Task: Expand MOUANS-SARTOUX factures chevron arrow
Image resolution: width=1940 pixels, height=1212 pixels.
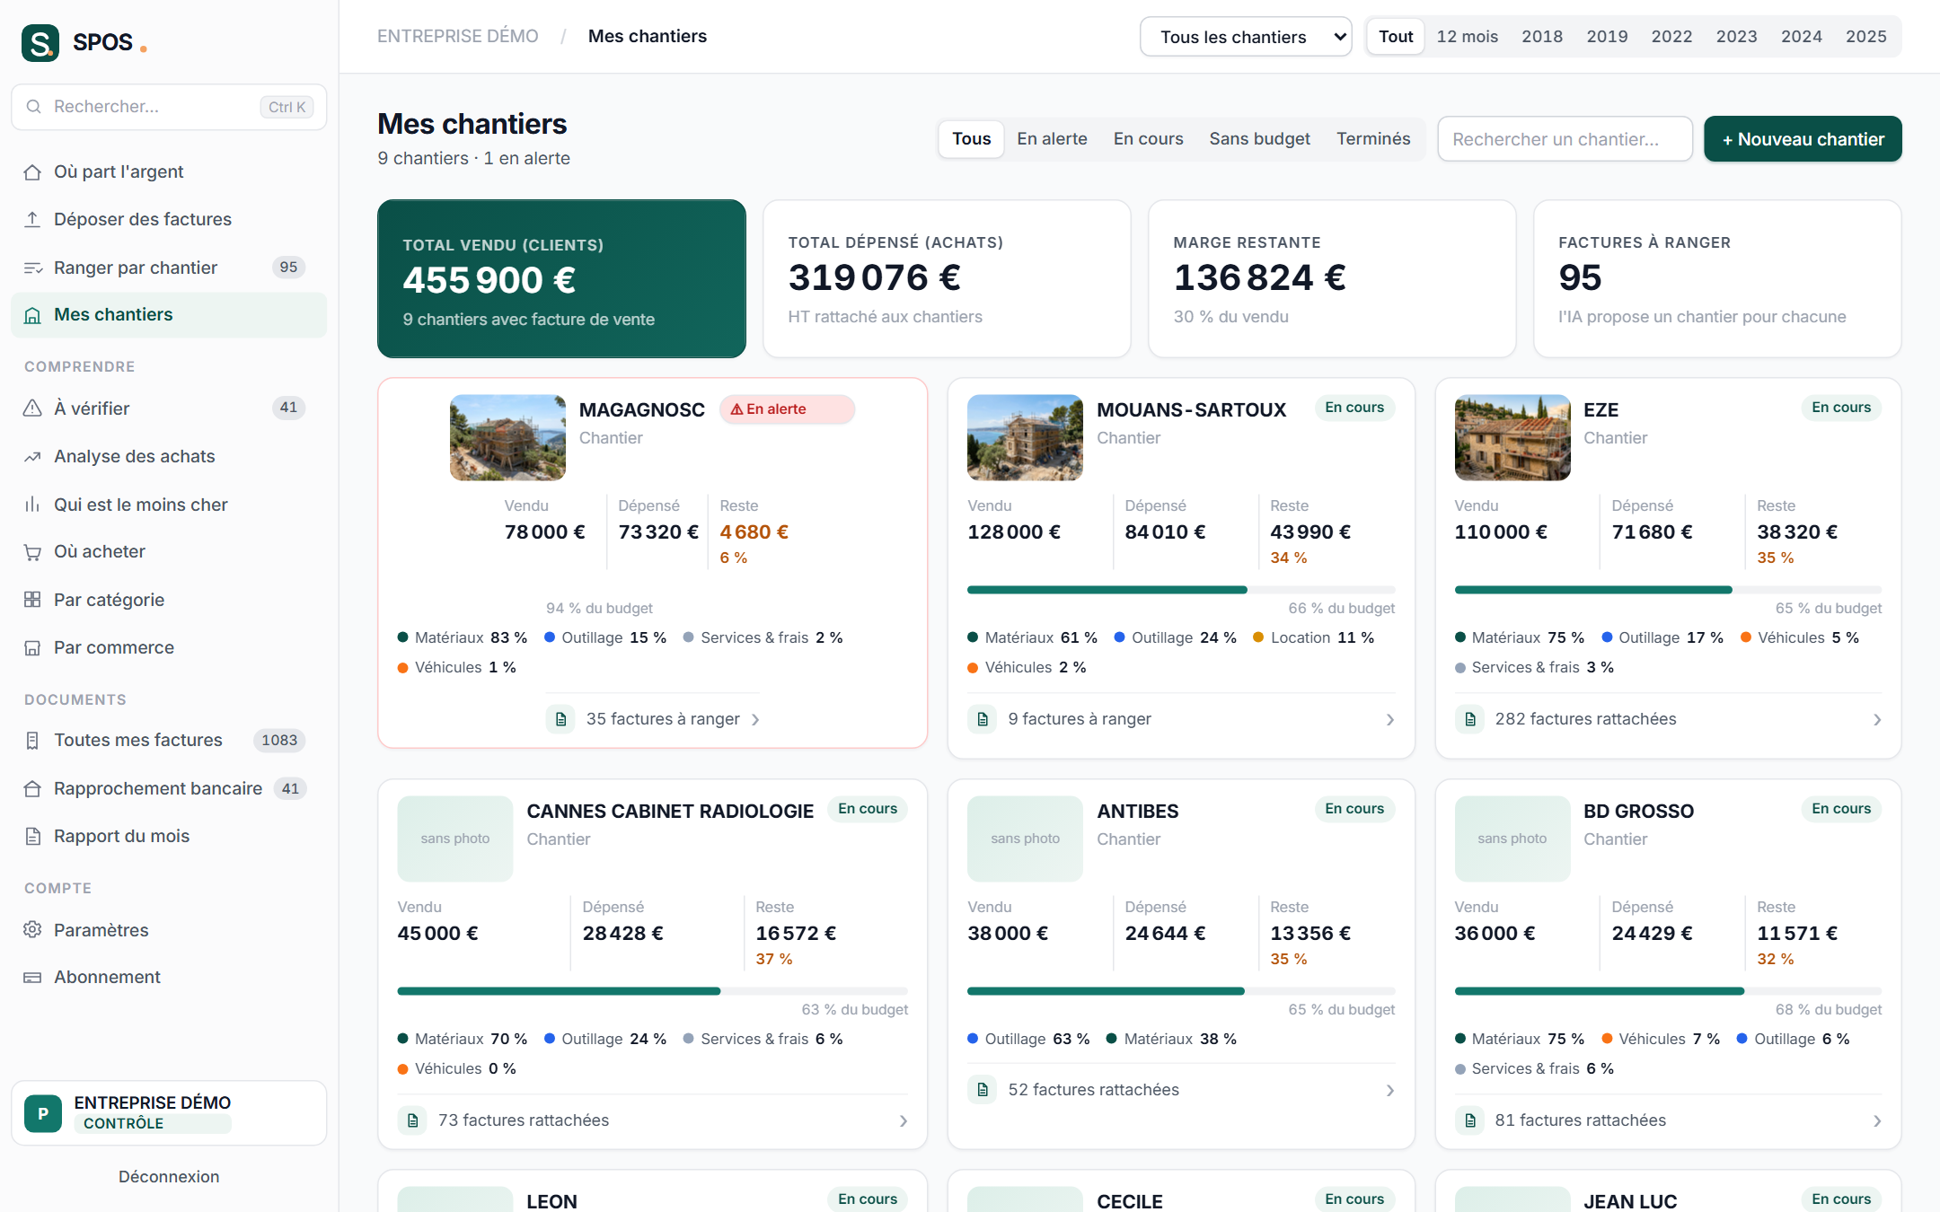Action: tap(1390, 719)
